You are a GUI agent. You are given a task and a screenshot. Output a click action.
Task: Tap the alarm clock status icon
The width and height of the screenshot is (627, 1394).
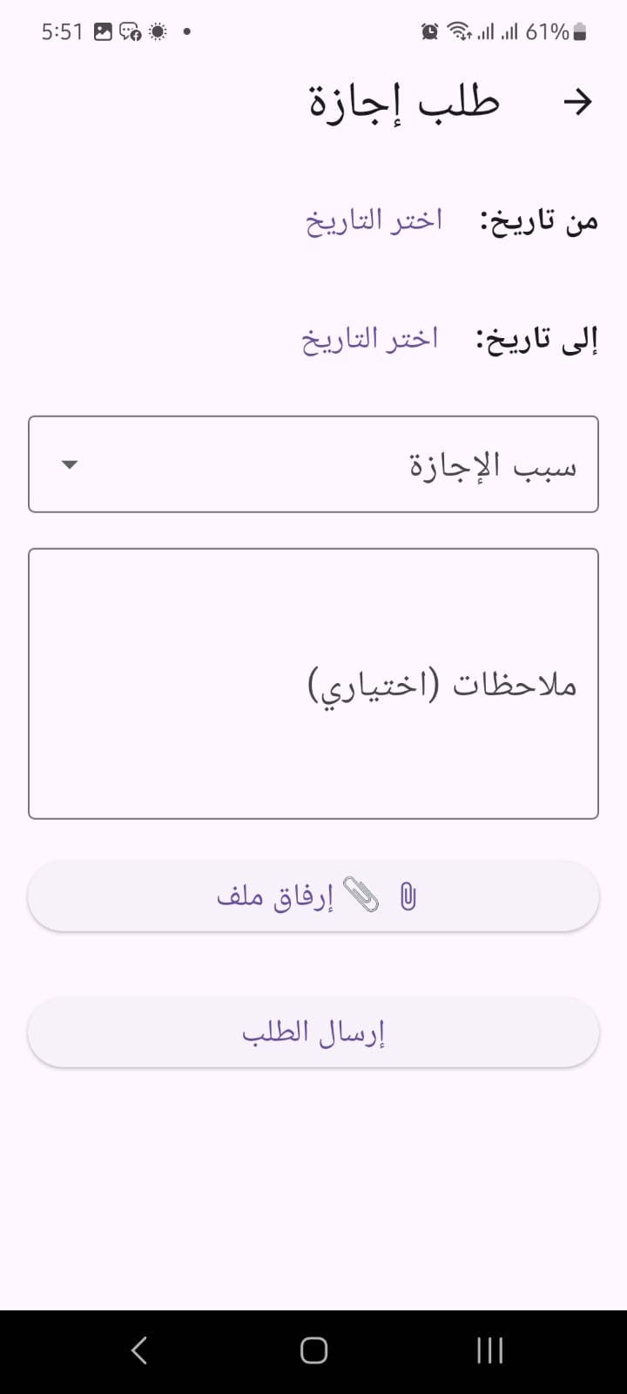point(429,32)
